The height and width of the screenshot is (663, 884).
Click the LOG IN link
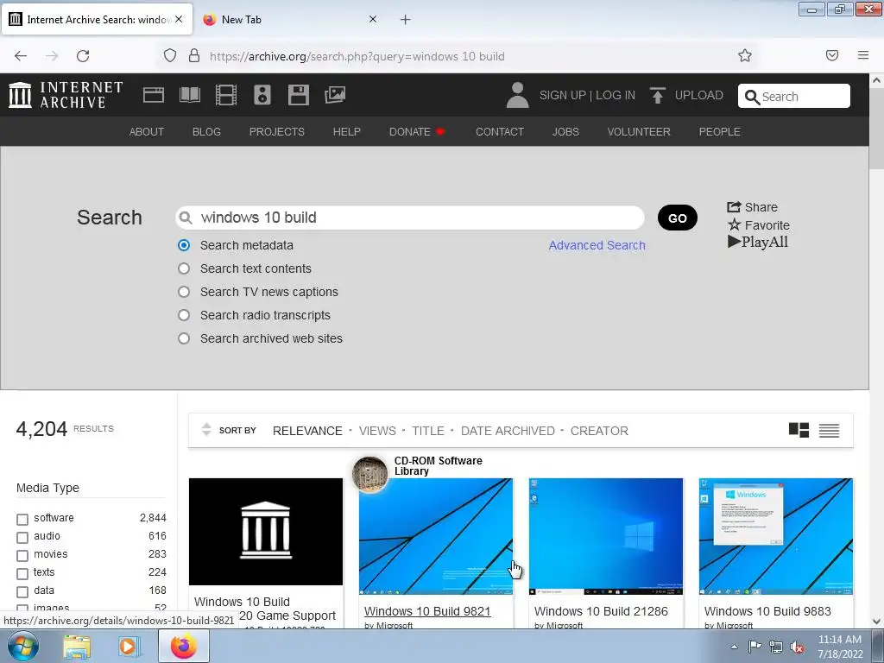616,95
